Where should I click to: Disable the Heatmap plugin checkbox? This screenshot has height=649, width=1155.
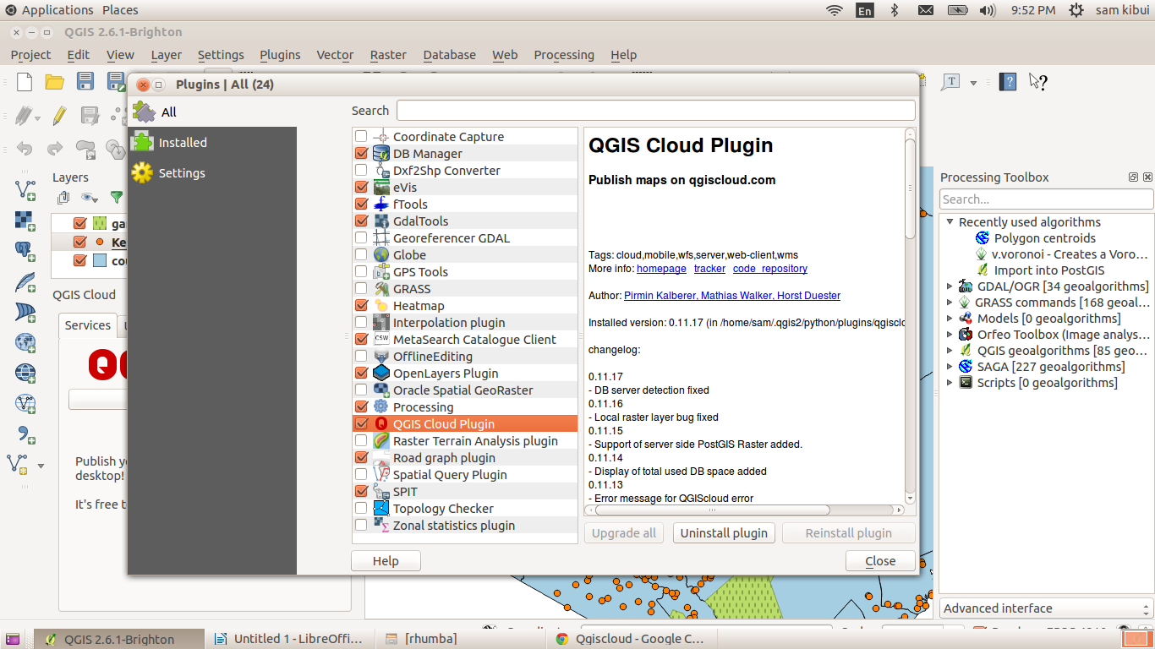pos(361,306)
